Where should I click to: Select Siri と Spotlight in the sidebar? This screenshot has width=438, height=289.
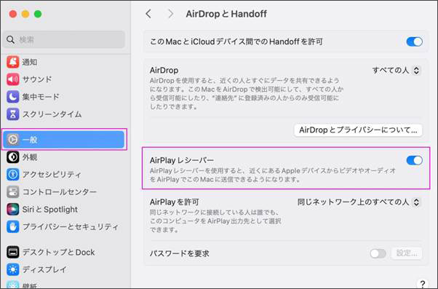pos(64,210)
